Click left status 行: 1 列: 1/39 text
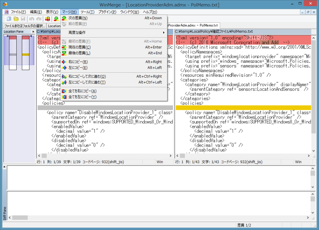The height and width of the screenshot is (230, 319). tap(49, 162)
